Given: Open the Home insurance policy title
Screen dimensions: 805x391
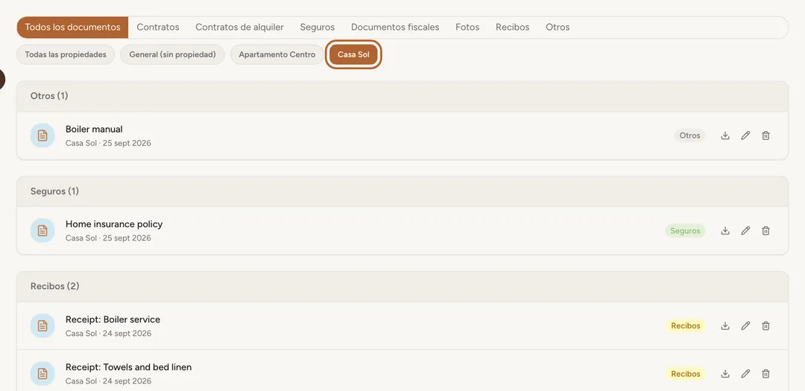Looking at the screenshot, I should point(114,224).
